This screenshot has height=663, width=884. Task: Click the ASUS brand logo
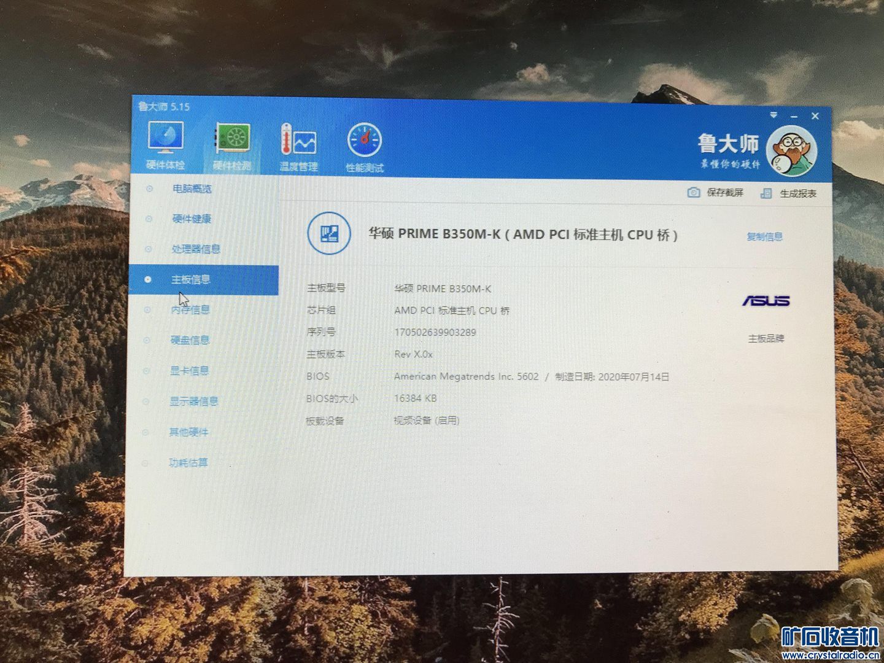(x=766, y=301)
